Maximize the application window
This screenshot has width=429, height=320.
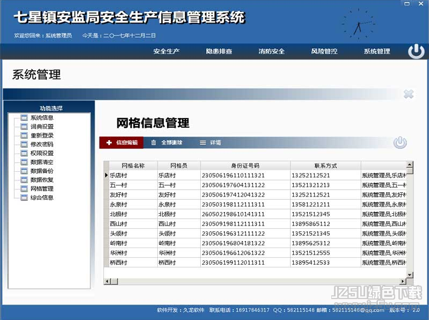coord(407,4)
